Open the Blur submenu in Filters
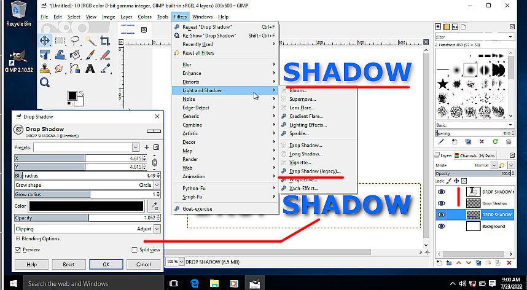Viewport: 527px width, 290px height. click(x=225, y=65)
